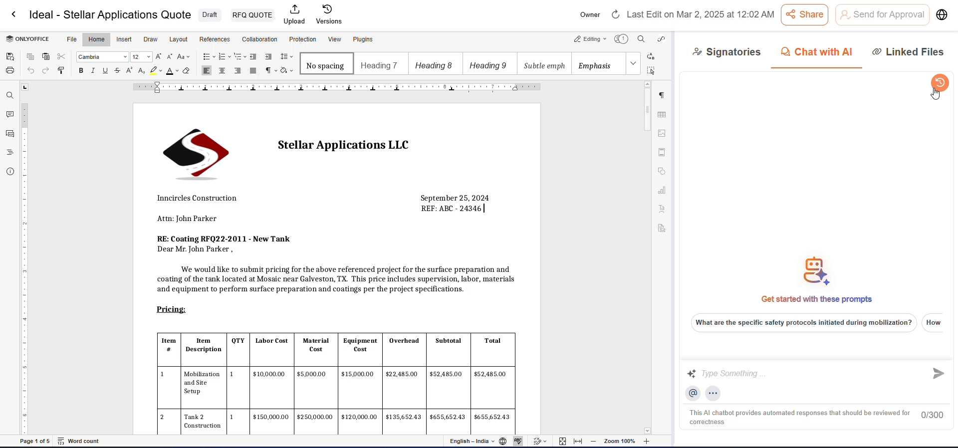Open the File menu
The height and width of the screenshot is (448, 958).
pos(72,39)
